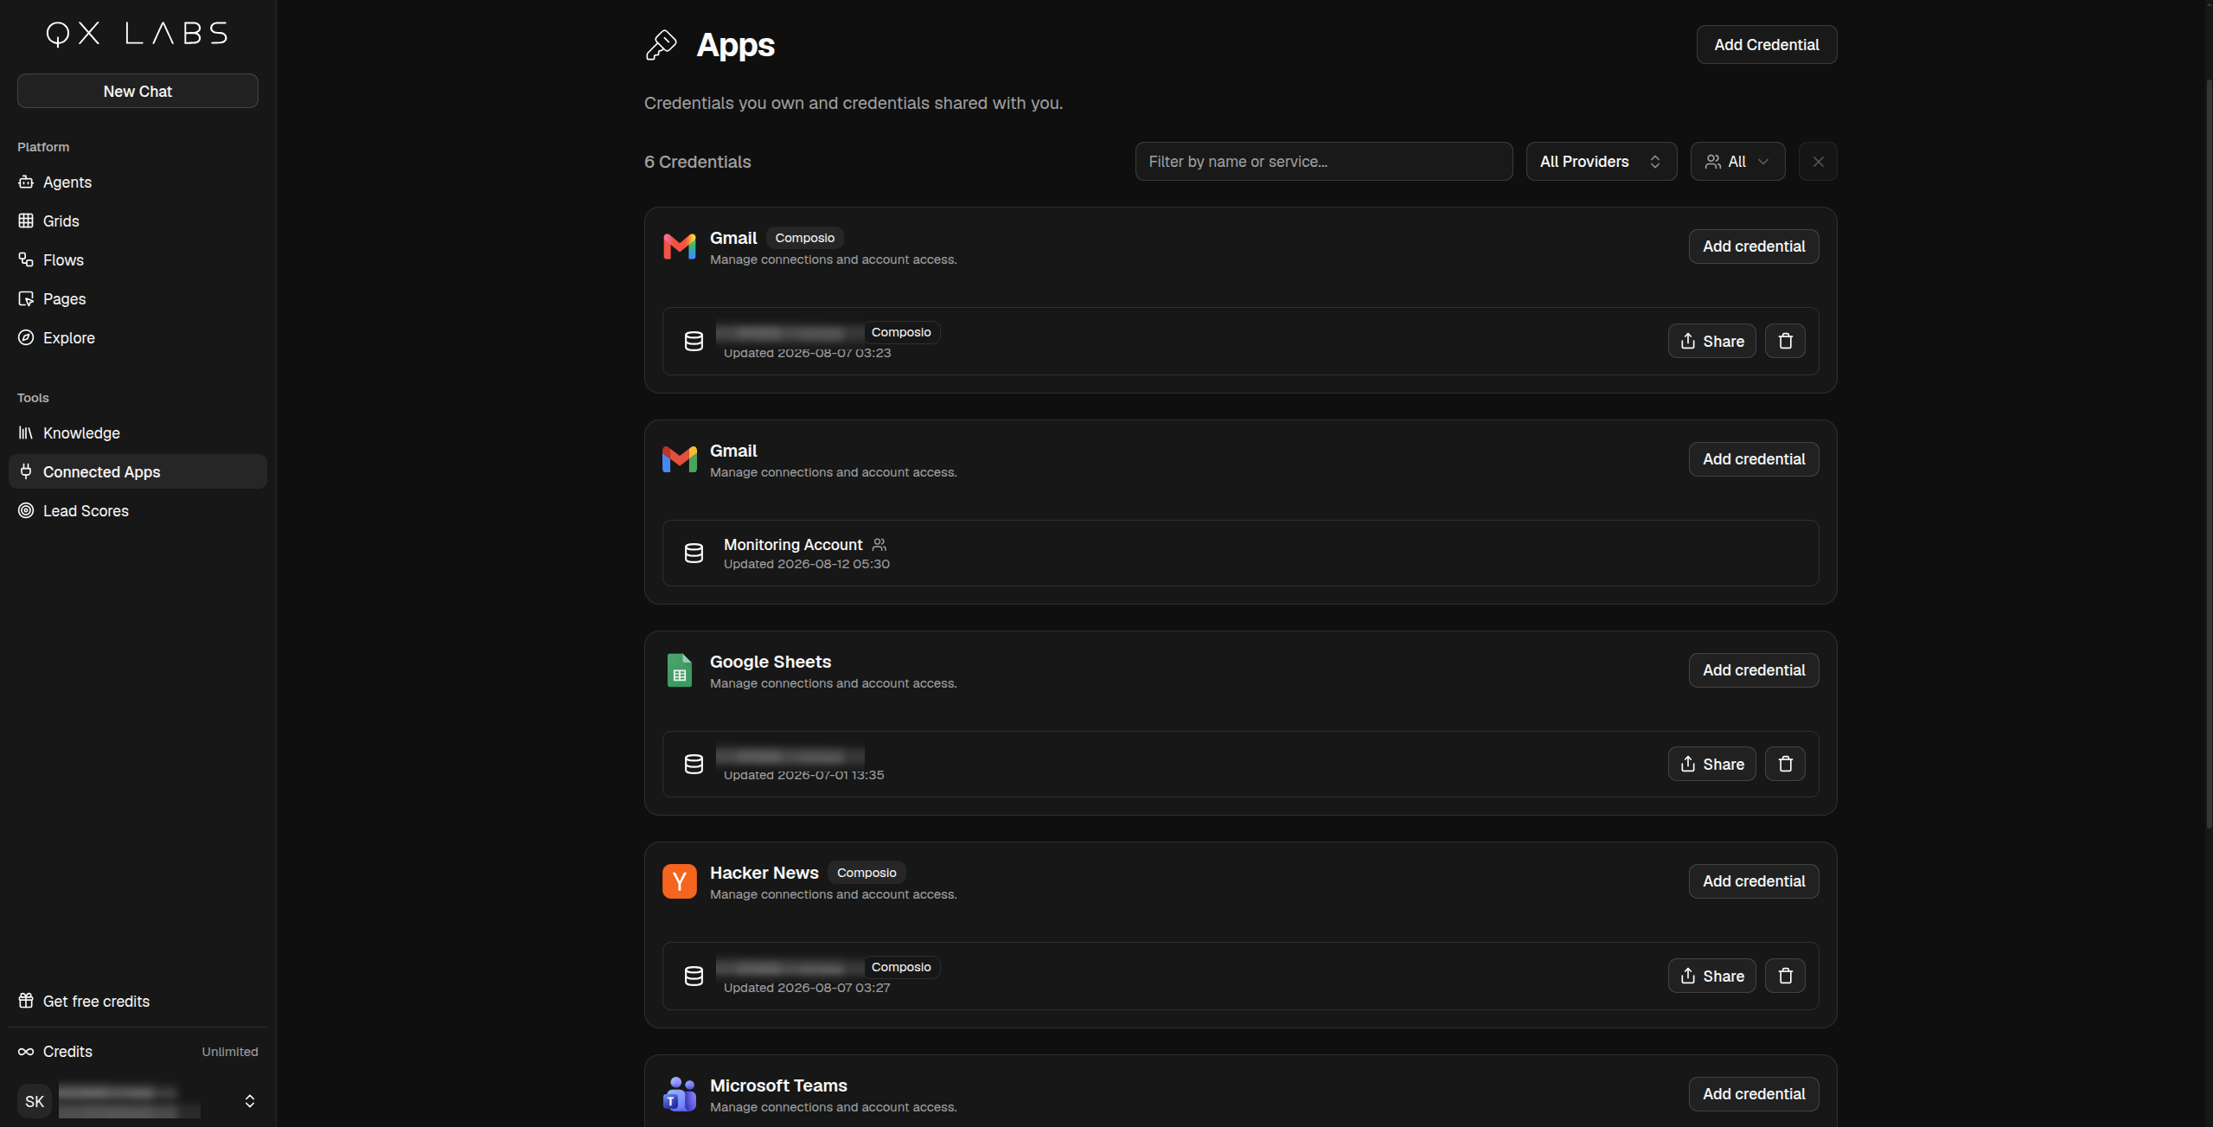
Task: Add credential to second Gmail card
Action: coord(1754,459)
